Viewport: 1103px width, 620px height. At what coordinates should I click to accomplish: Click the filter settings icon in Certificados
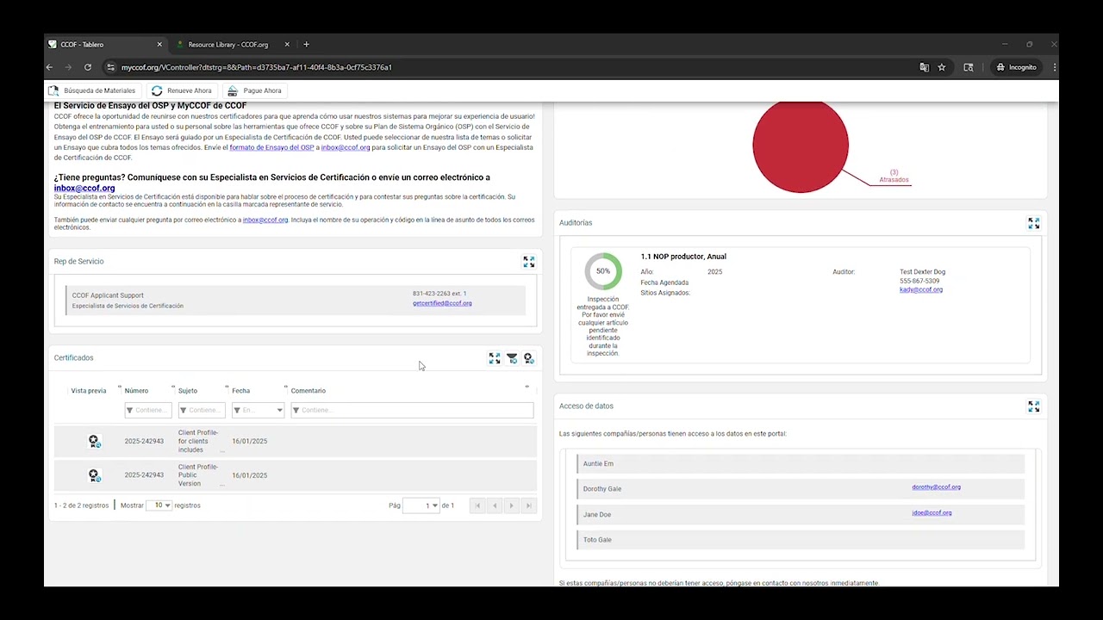(512, 358)
